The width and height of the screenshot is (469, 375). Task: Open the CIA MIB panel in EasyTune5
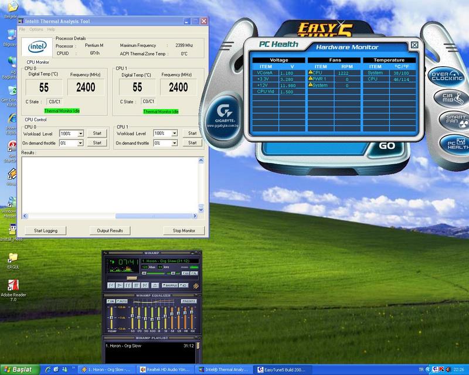click(x=451, y=98)
